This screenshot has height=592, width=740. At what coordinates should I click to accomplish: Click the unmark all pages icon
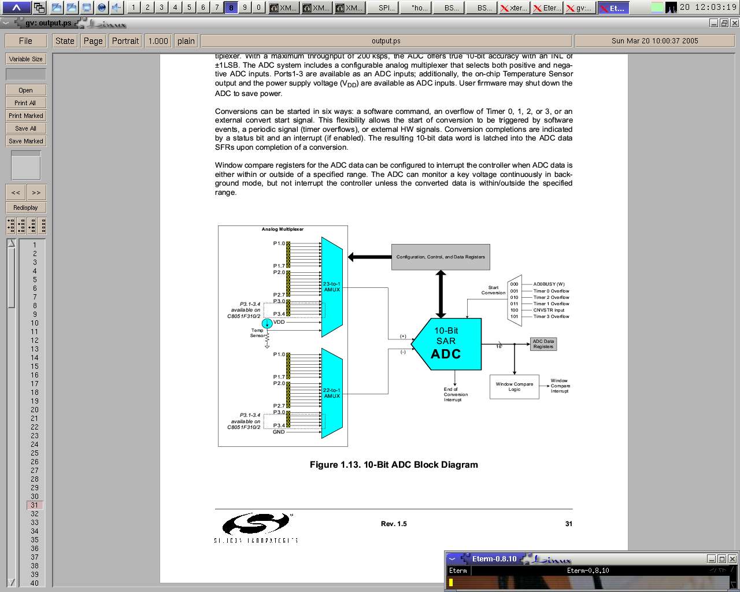42,225
